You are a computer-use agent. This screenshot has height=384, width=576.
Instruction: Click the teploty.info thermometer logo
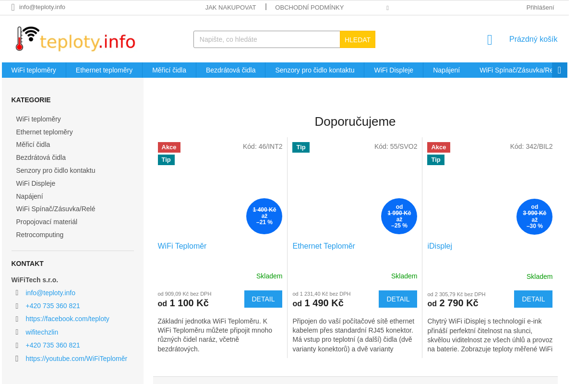click(75, 39)
